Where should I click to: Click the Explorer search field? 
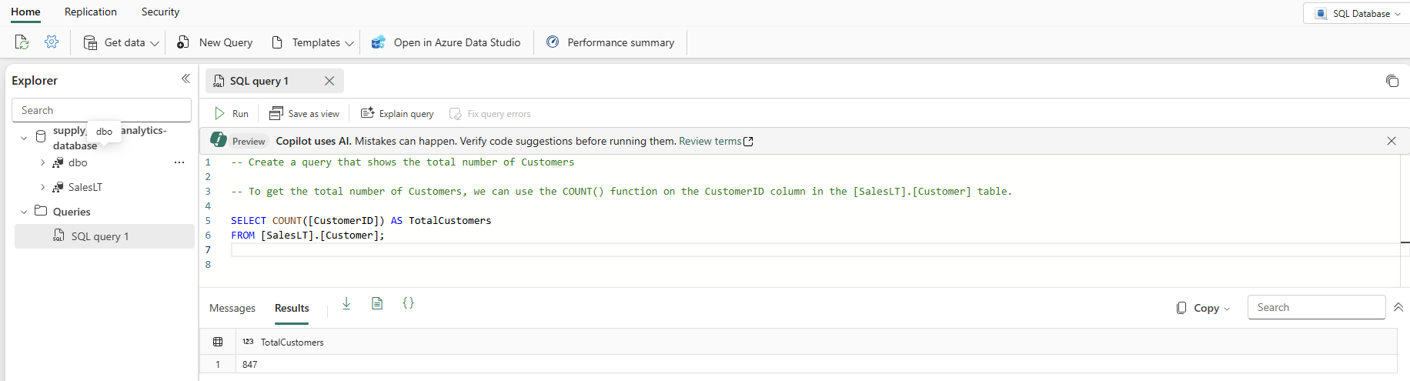pos(102,110)
